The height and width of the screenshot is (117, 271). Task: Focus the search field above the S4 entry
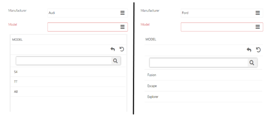[64, 61]
